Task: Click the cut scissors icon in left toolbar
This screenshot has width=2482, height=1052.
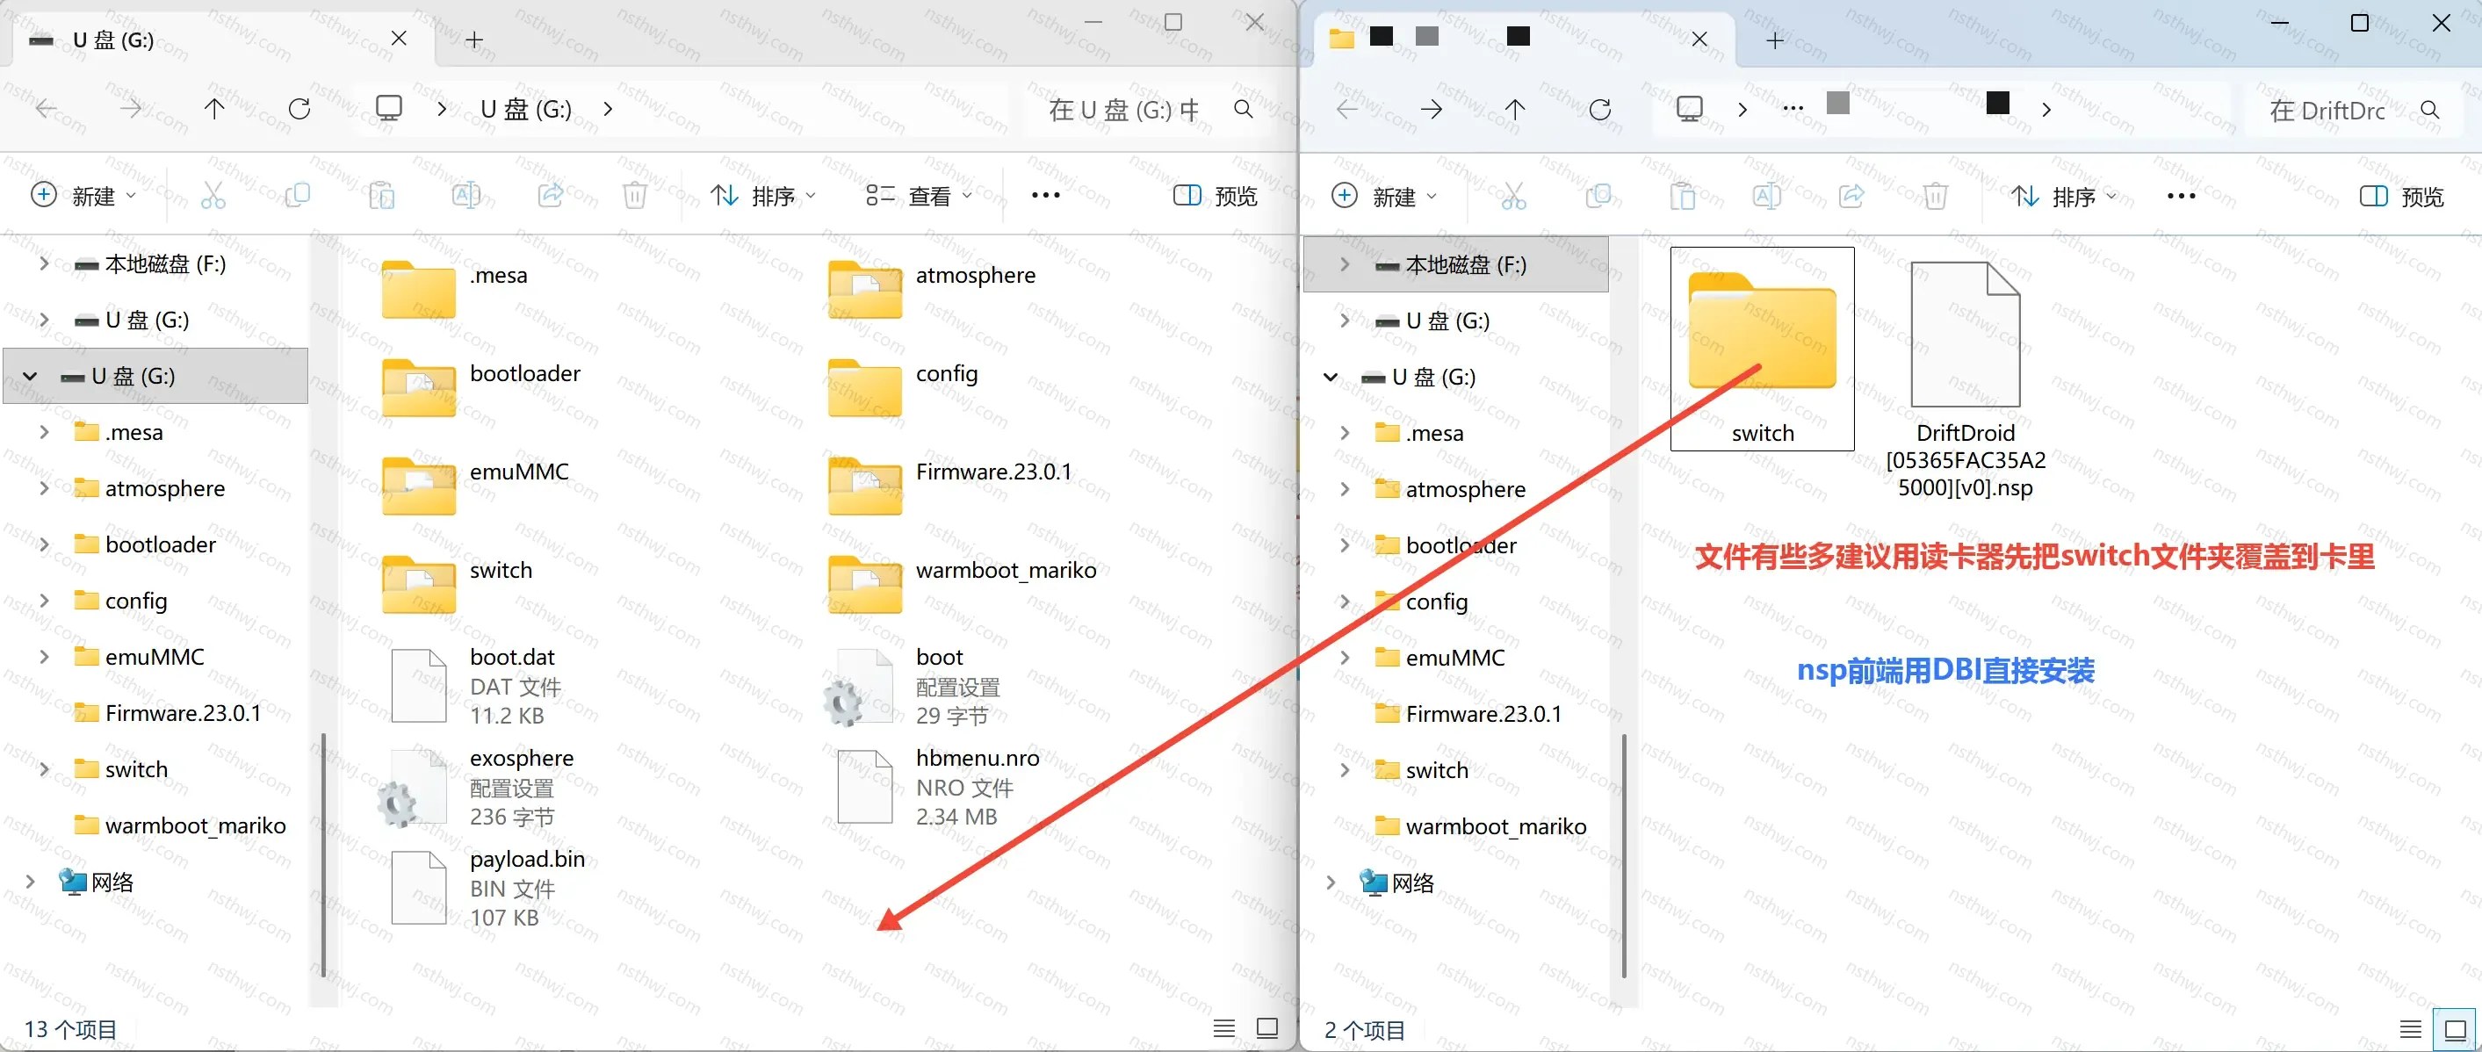Action: point(213,196)
